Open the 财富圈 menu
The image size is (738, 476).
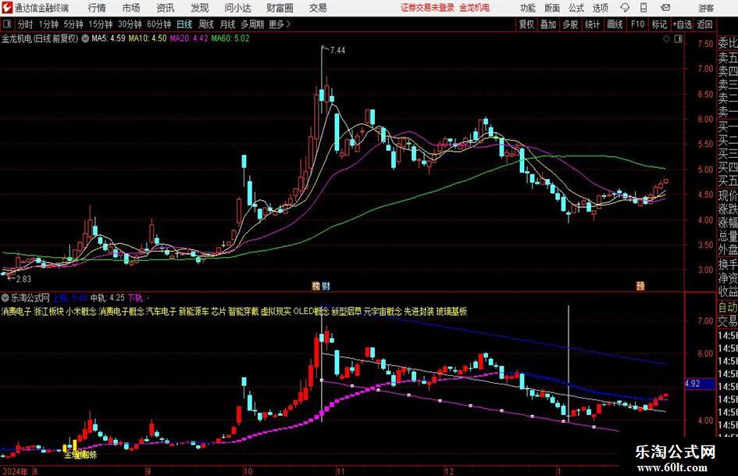pyautogui.click(x=280, y=8)
